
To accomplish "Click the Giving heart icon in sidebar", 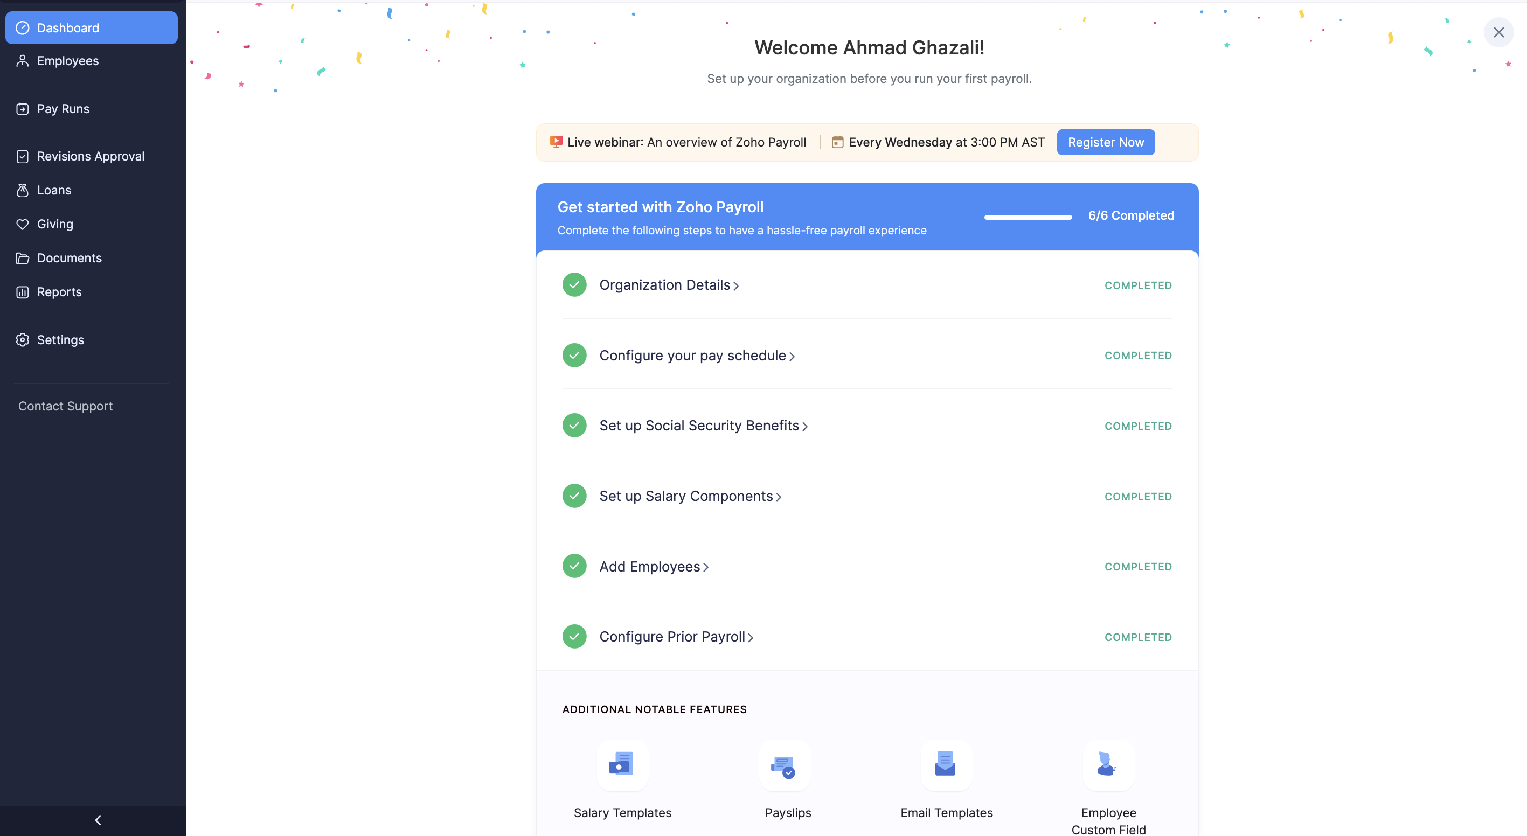I will (x=23, y=224).
